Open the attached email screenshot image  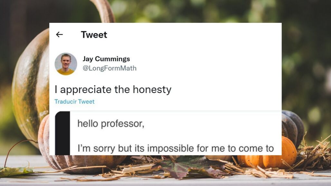[x=168, y=133]
